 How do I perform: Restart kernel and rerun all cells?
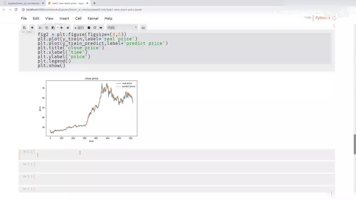101,28
